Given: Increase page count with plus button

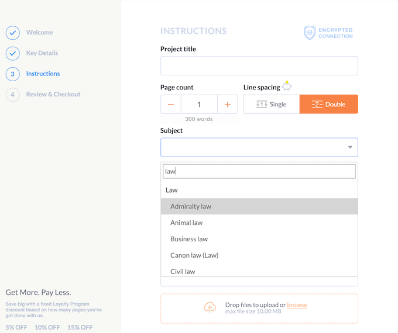Looking at the screenshot, I should click(x=228, y=105).
